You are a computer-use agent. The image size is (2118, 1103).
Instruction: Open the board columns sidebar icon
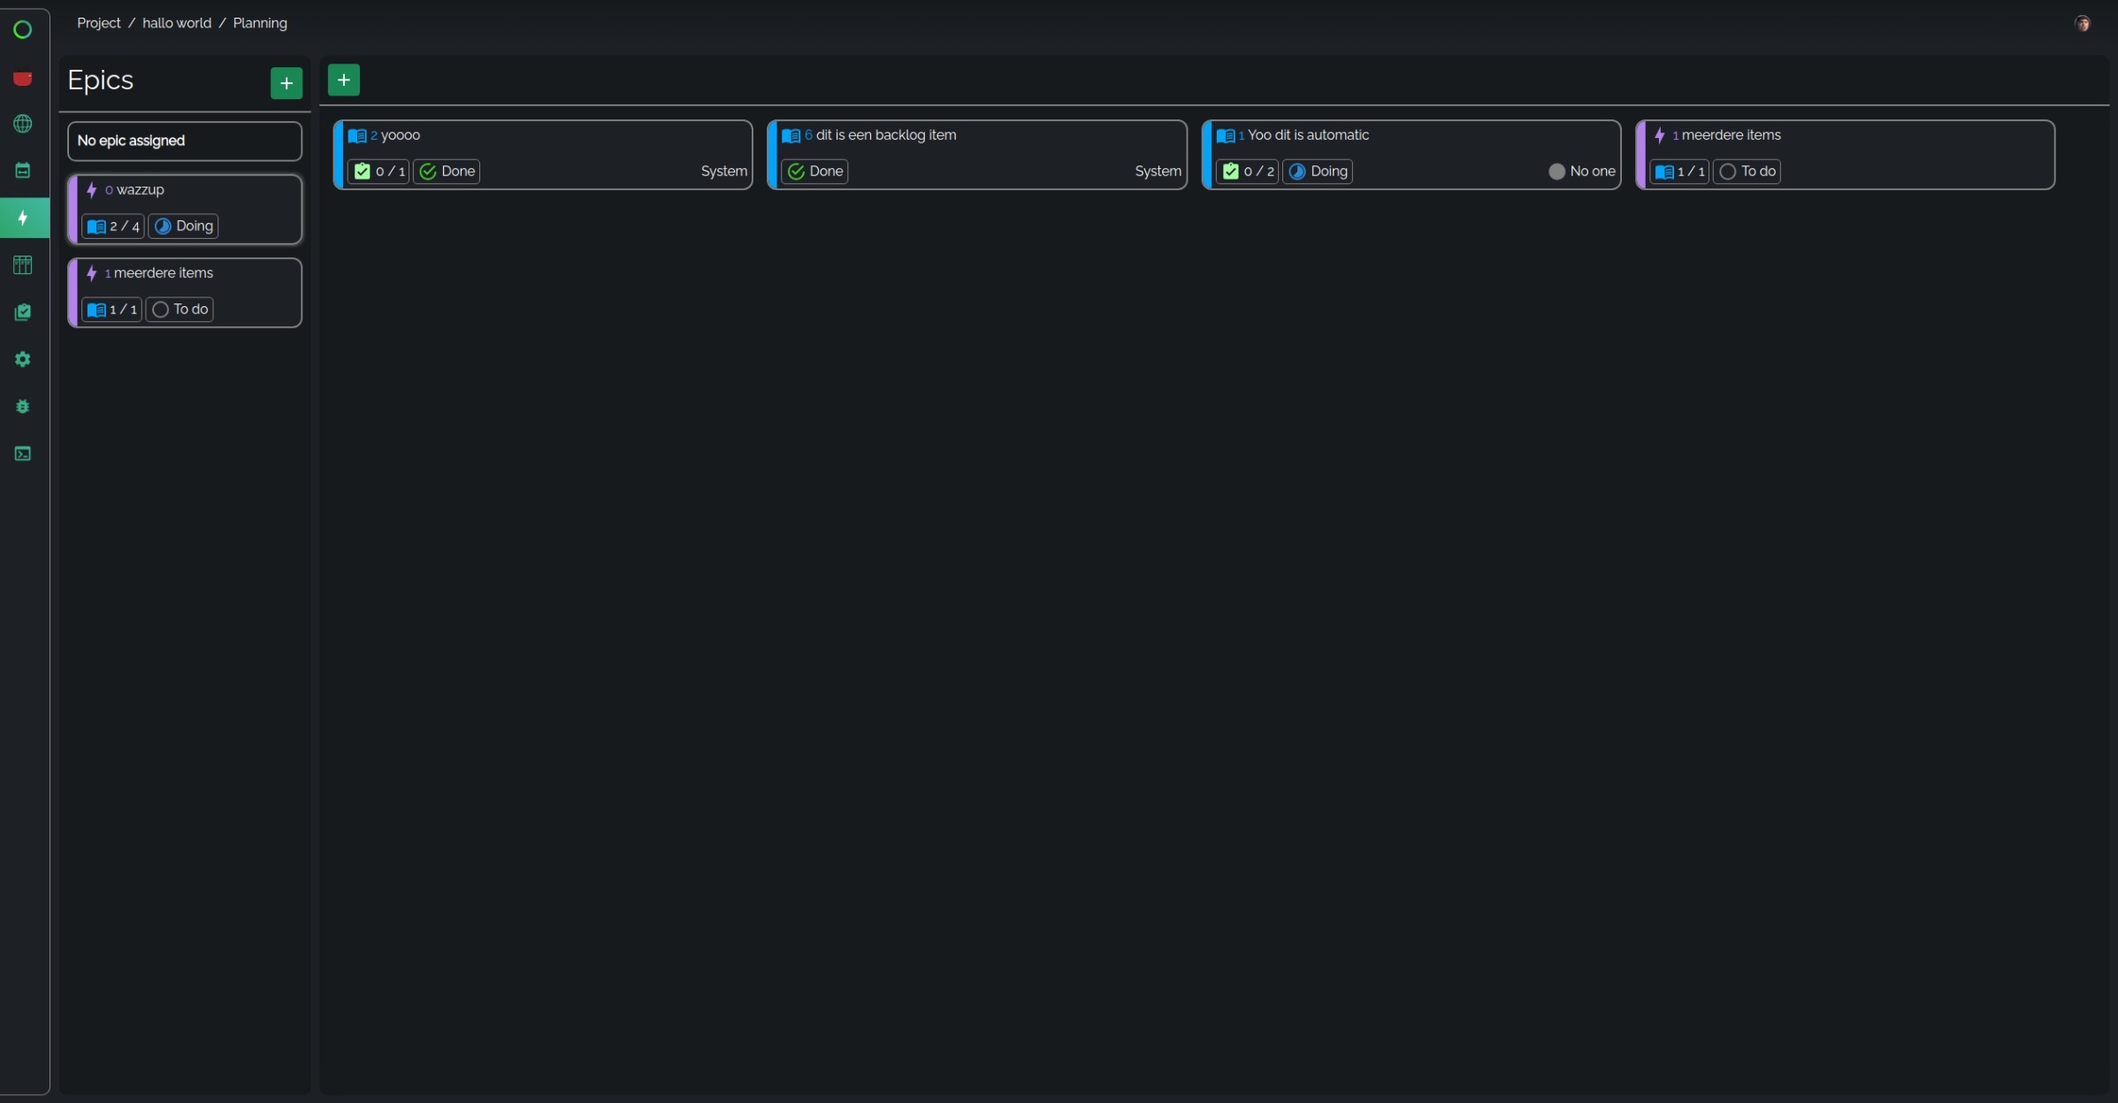pyautogui.click(x=23, y=265)
